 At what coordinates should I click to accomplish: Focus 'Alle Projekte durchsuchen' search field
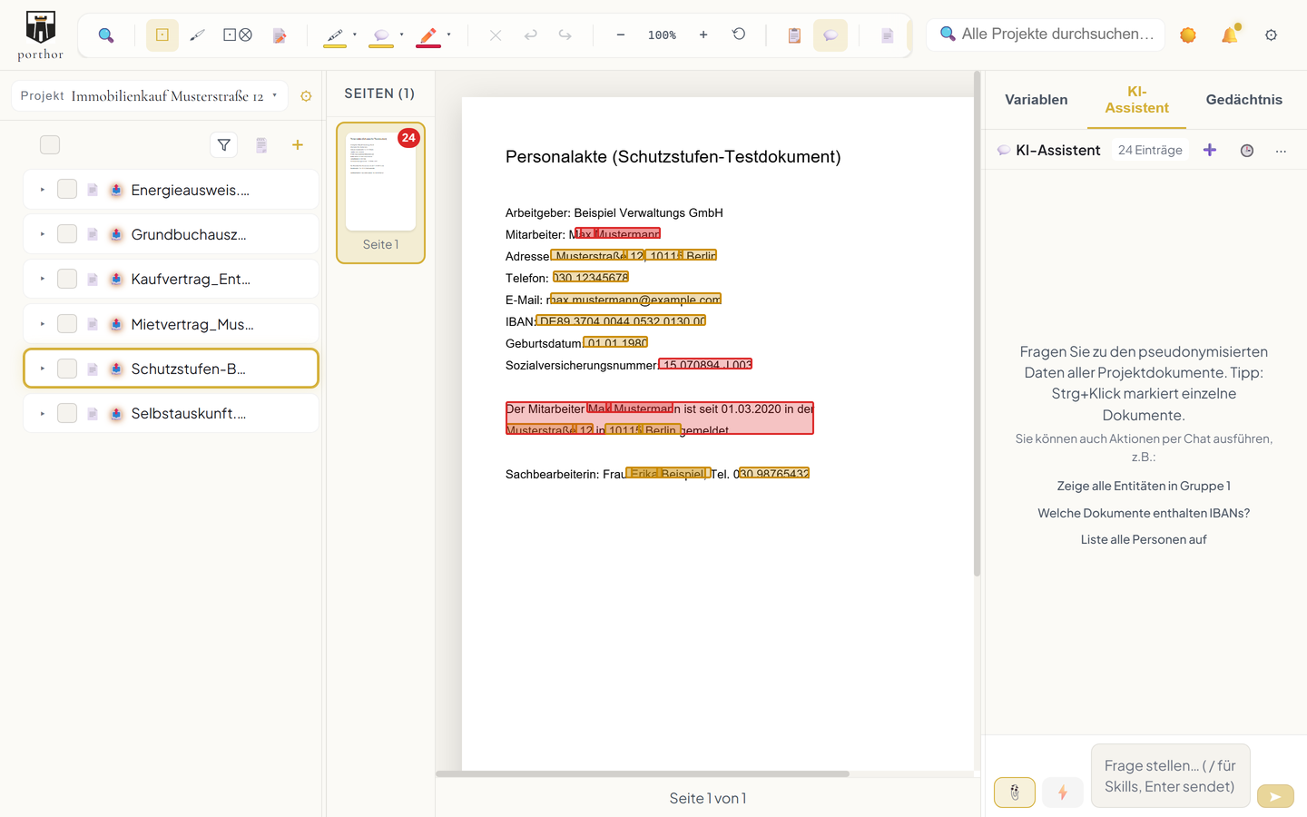1047,34
